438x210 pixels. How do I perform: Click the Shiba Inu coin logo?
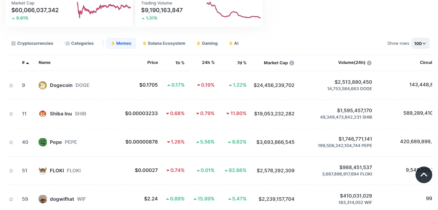click(43, 114)
